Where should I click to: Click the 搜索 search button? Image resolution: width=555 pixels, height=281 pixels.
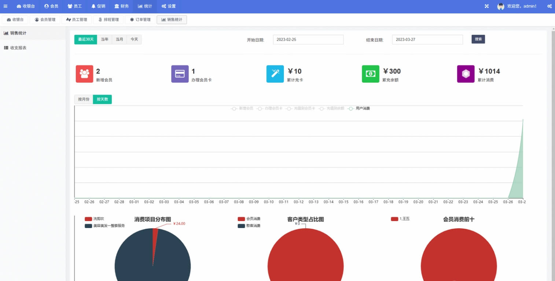click(478, 39)
